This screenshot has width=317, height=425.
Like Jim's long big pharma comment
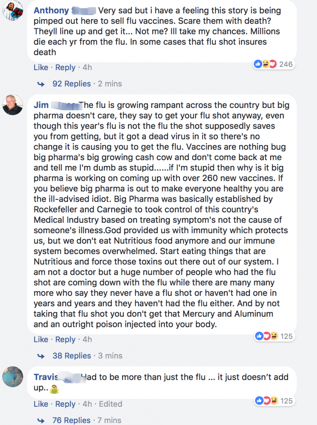tap(41, 340)
